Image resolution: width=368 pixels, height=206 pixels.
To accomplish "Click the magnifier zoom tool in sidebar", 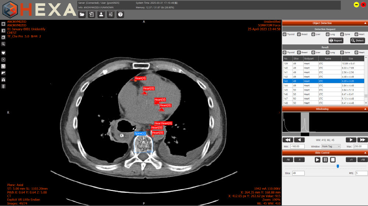I will (3, 44).
